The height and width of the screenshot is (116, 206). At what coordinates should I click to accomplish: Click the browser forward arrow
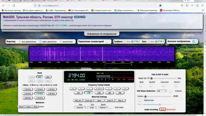pyautogui.click(x=9, y=5)
